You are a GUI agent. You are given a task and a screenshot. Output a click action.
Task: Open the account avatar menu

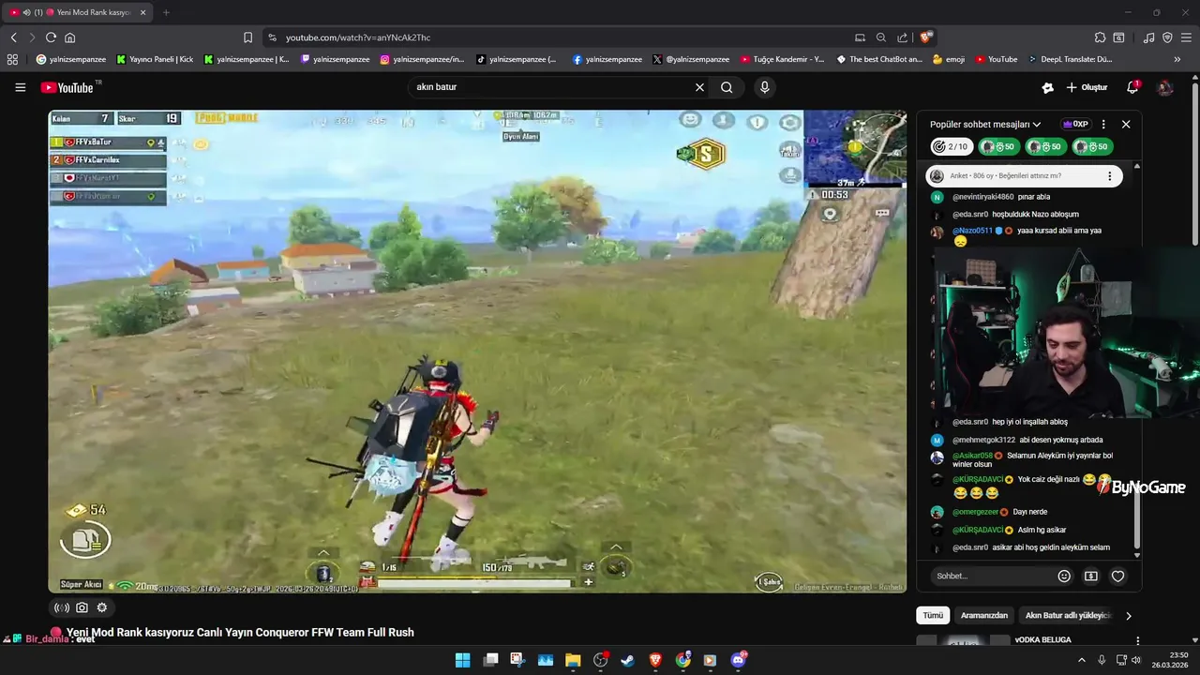pos(1165,87)
